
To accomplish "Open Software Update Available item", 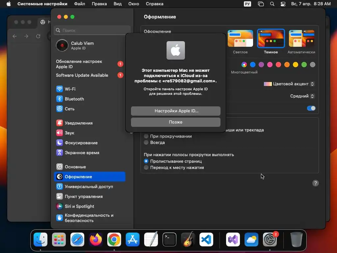I will click(90, 75).
